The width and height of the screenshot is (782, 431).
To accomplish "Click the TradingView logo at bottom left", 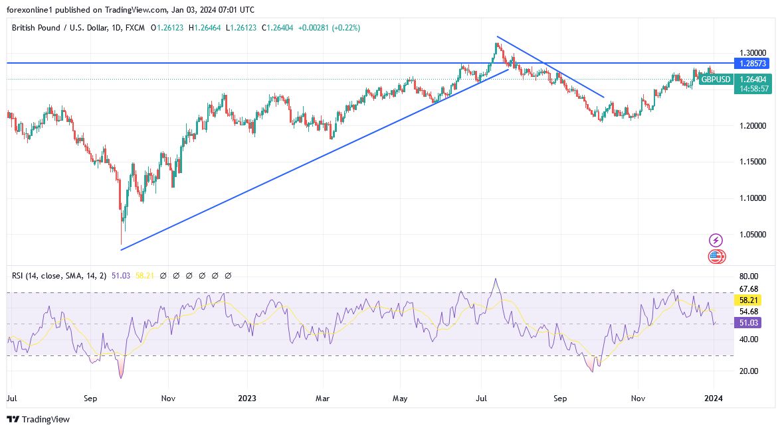I will coord(38,419).
